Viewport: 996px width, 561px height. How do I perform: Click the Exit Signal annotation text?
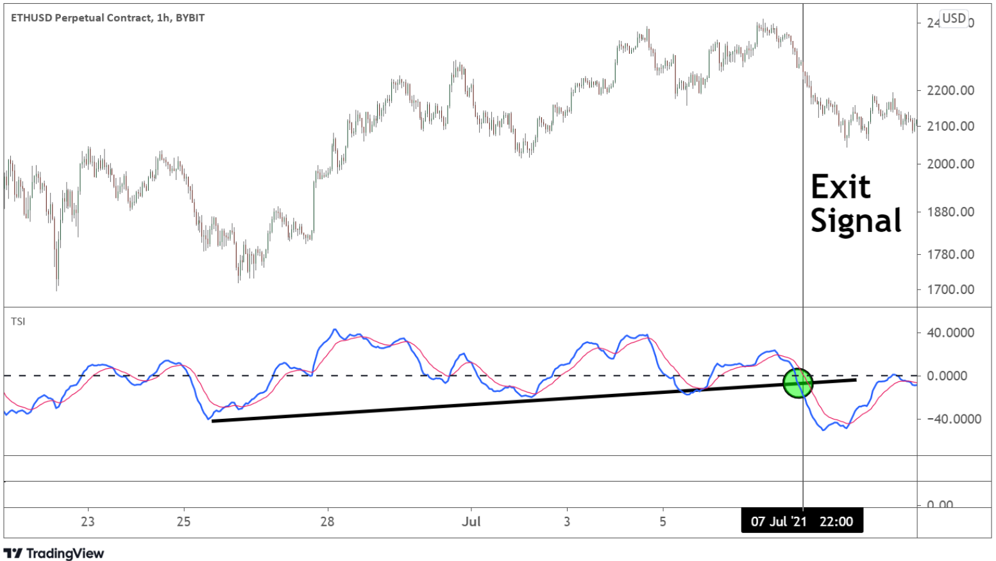[856, 204]
